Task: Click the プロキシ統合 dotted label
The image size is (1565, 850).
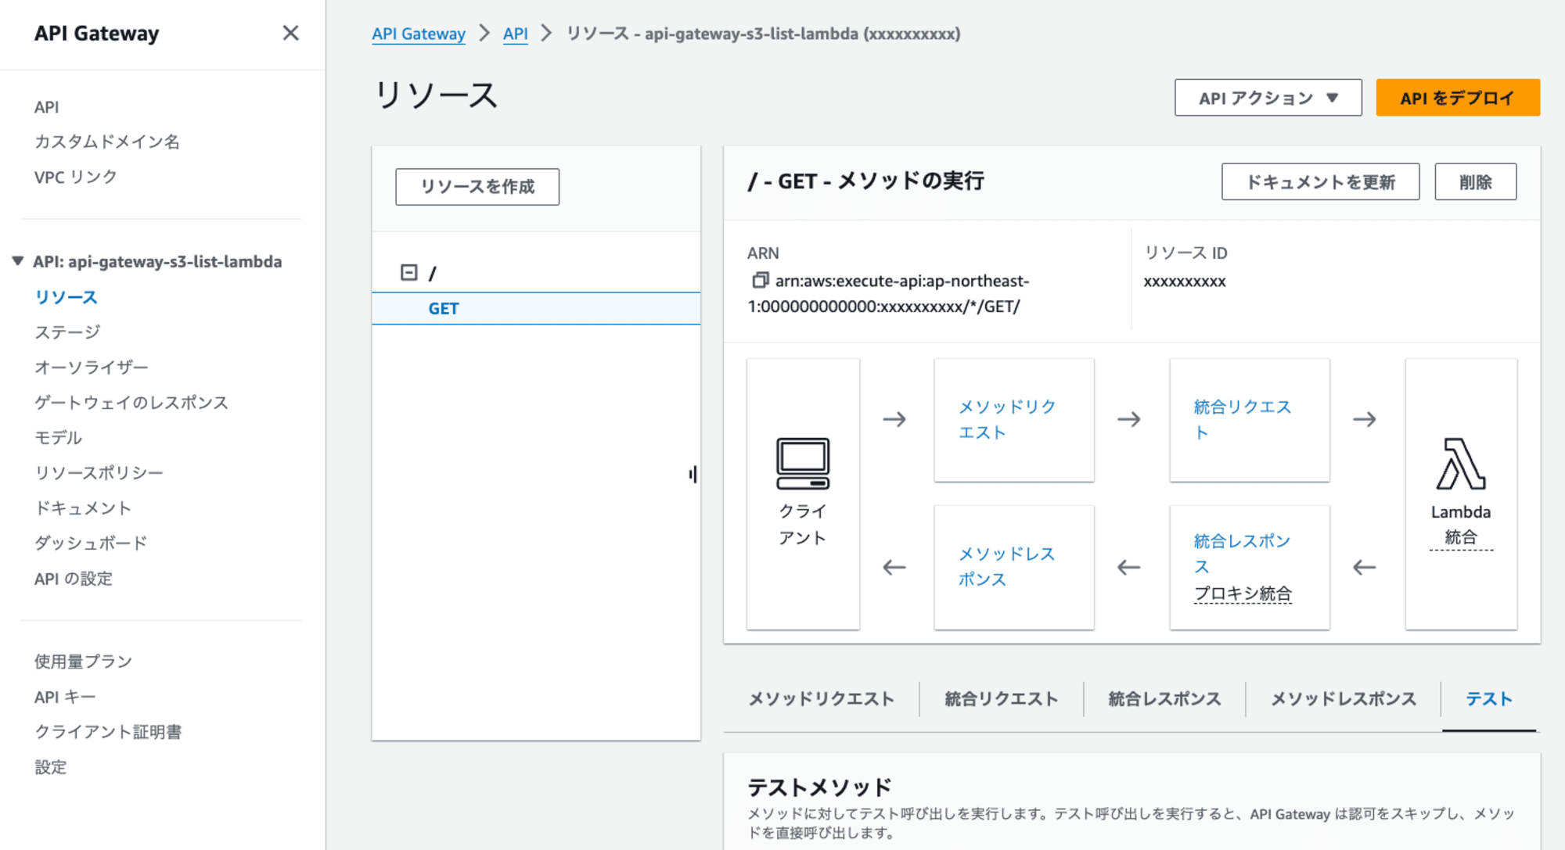Action: (1243, 594)
